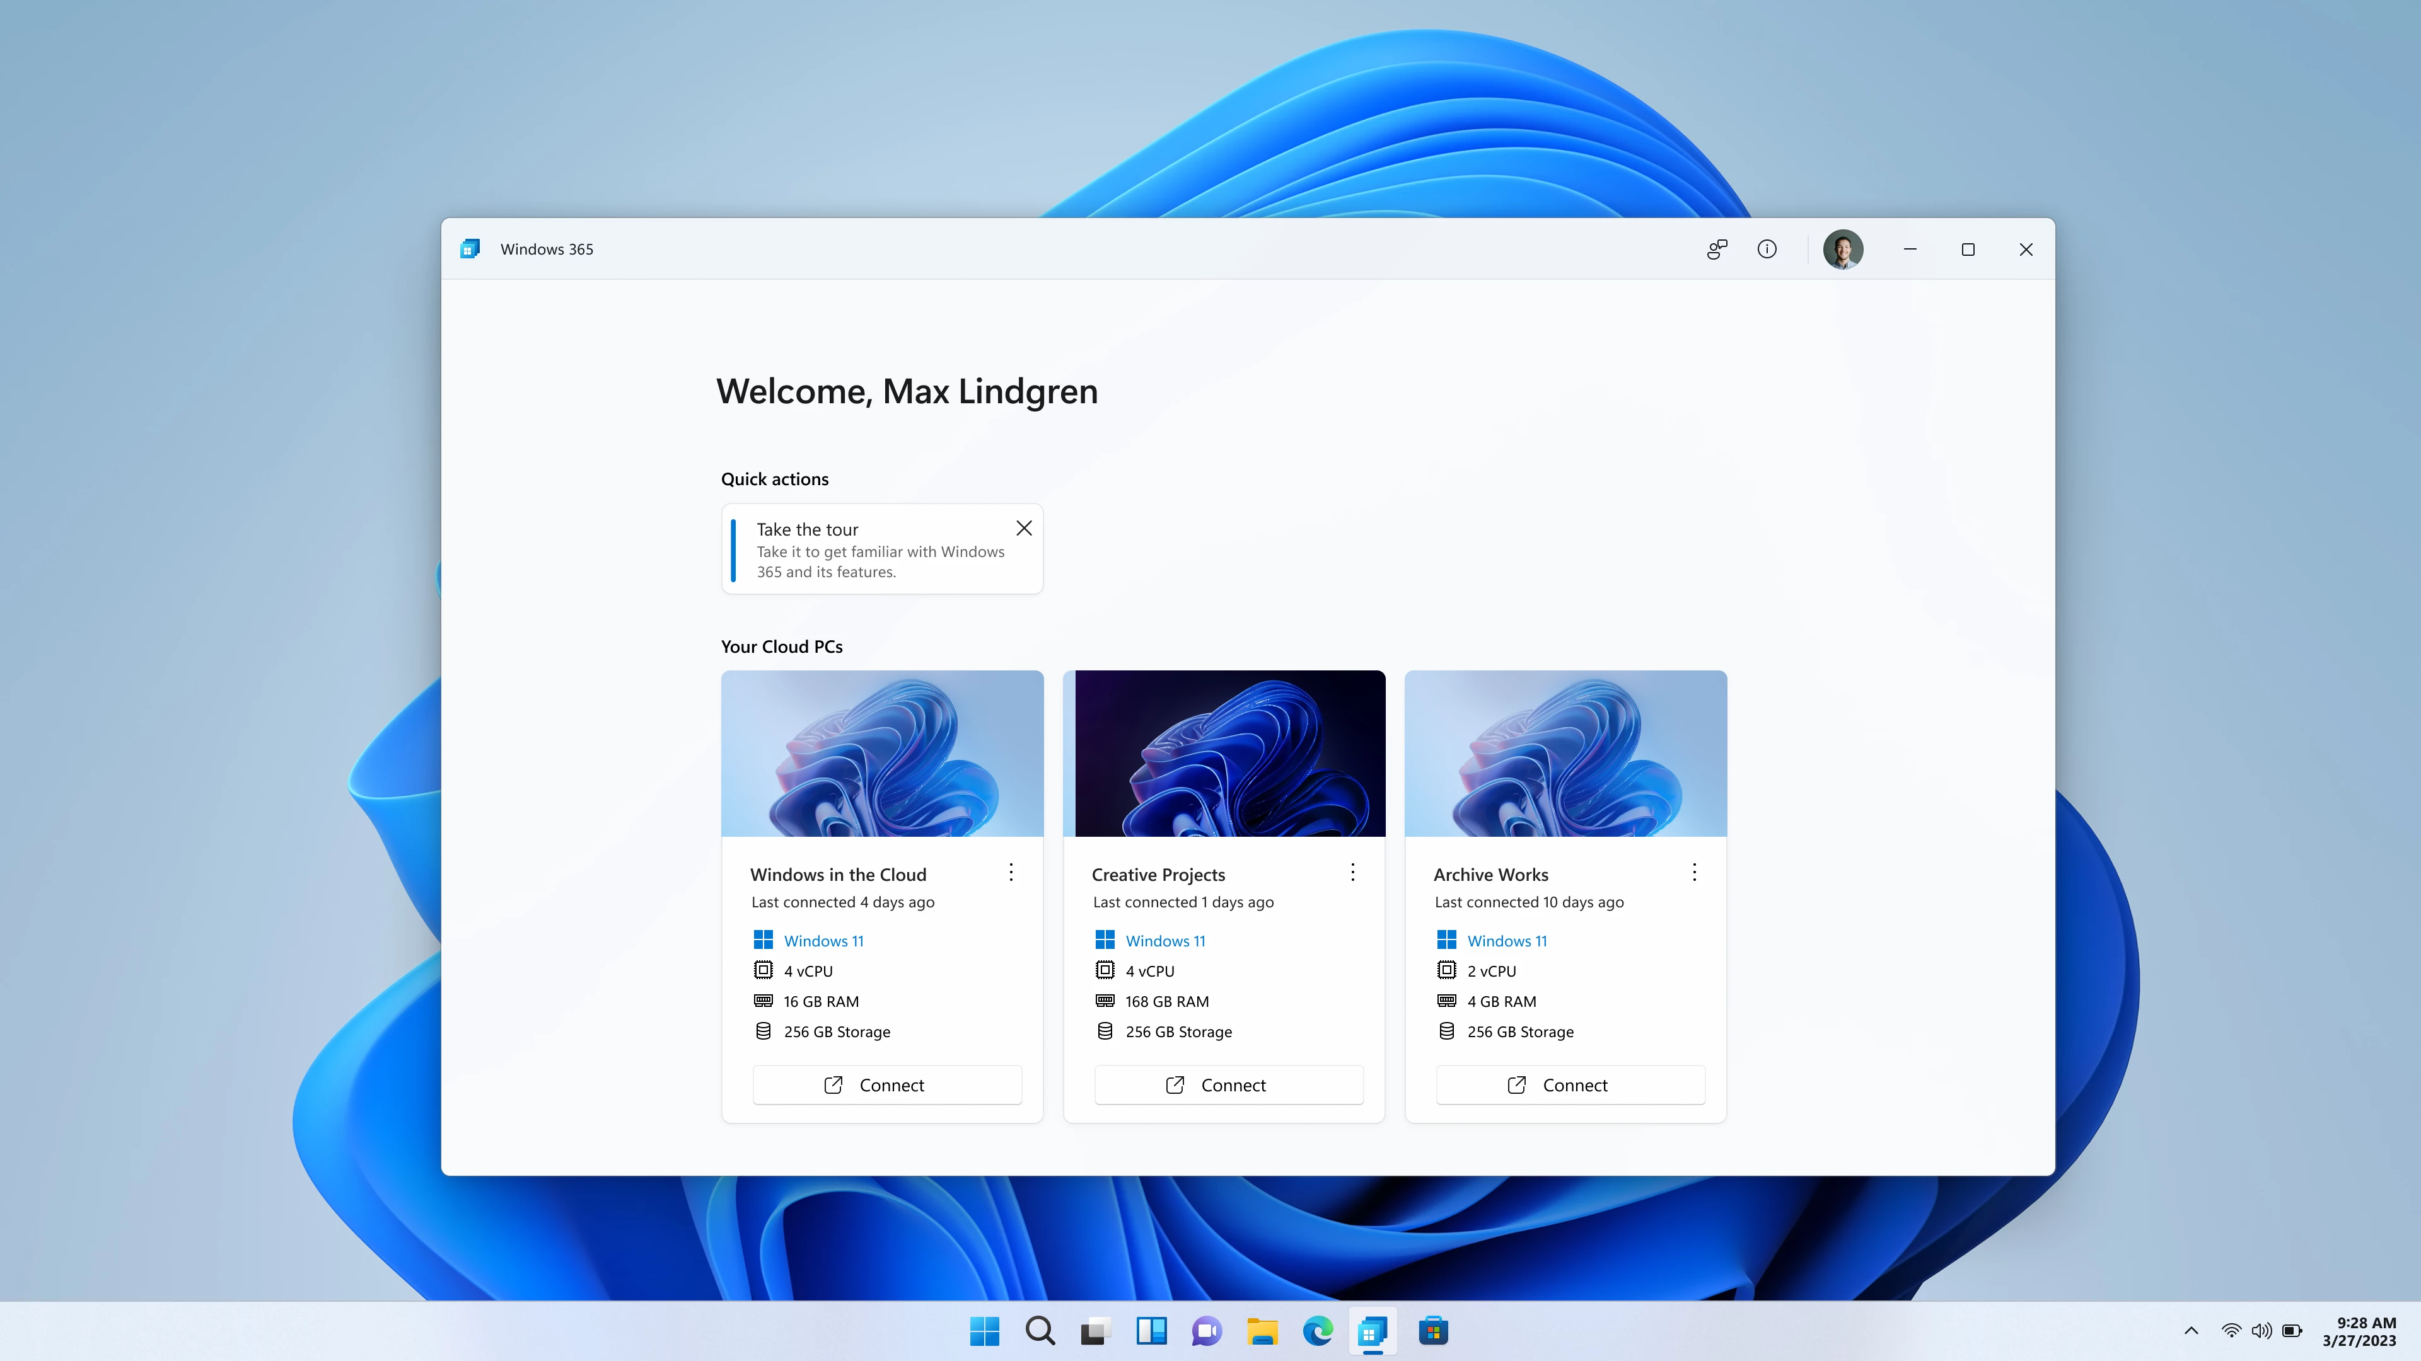Viewport: 2421px width, 1361px height.
Task: Connect to the Archive Works Cloud PC
Action: pos(1570,1084)
